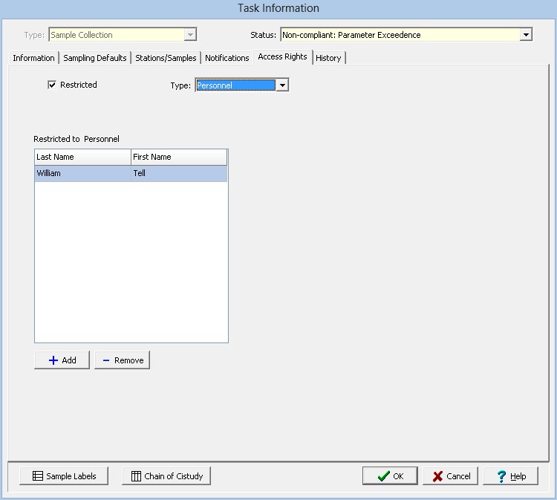Image resolution: width=557 pixels, height=500 pixels.
Task: Click the Add button with plus icon
Action: coord(62,360)
